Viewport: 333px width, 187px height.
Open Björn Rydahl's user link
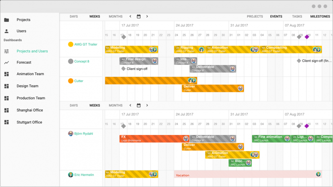pyautogui.click(x=84, y=133)
